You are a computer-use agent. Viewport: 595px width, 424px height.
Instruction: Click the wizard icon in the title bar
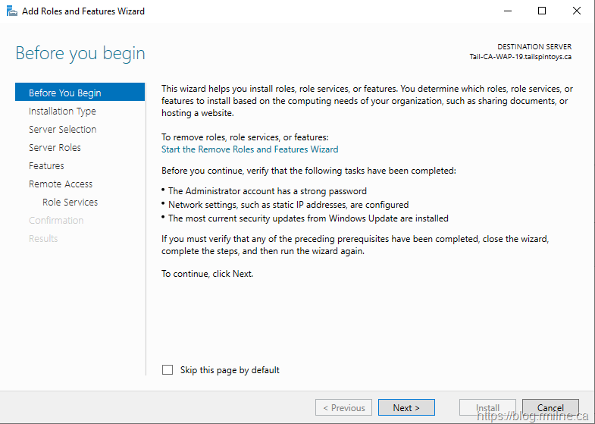(11, 11)
